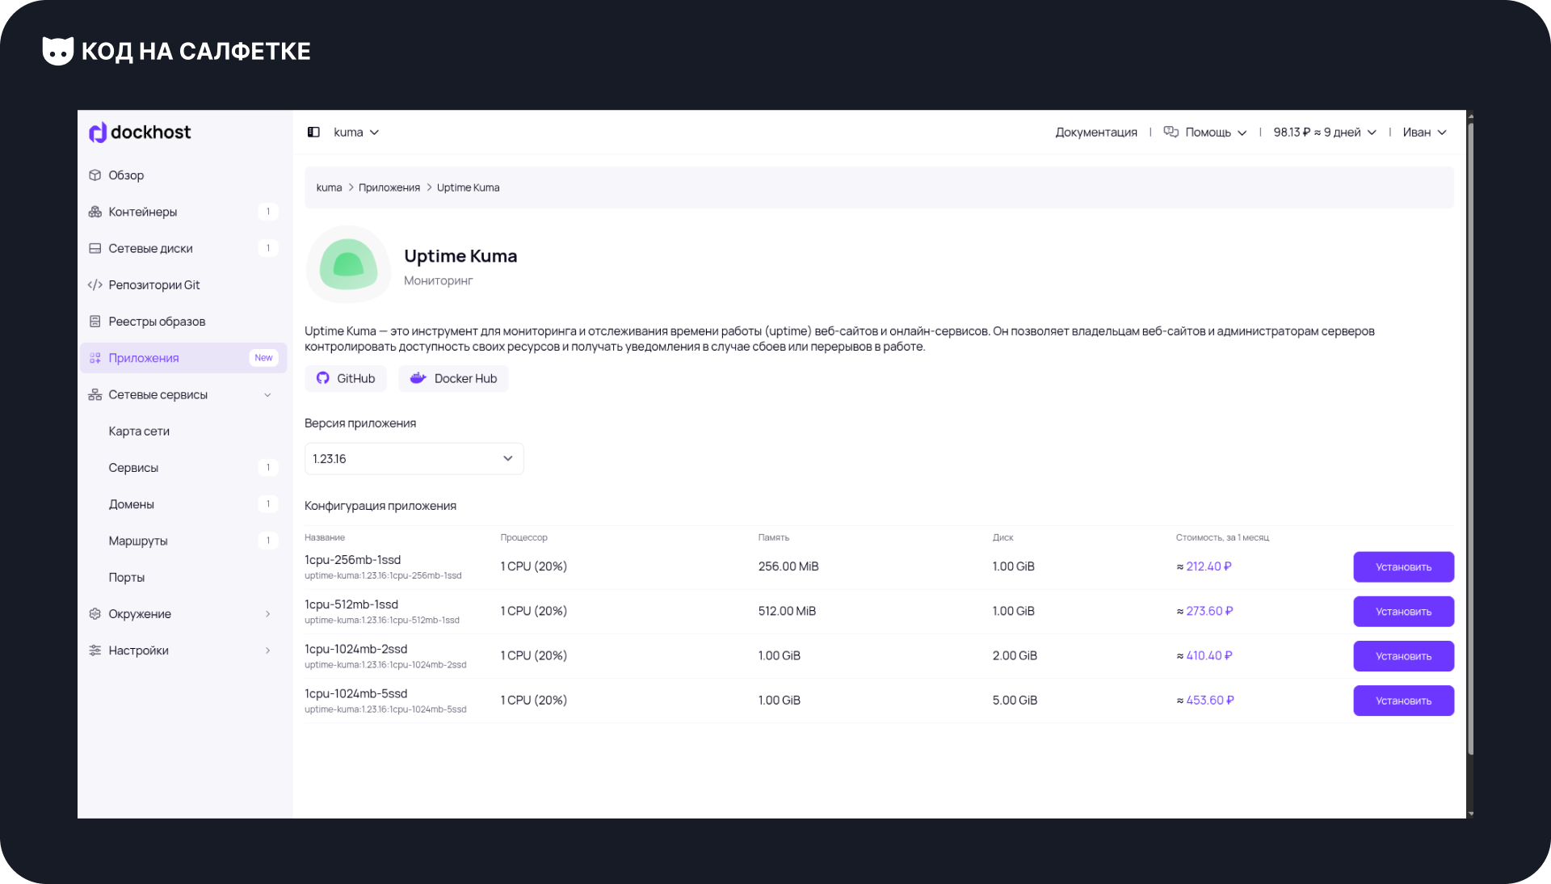Expand the Помощь help menu
Screen dimensions: 1551x884
coord(1216,133)
